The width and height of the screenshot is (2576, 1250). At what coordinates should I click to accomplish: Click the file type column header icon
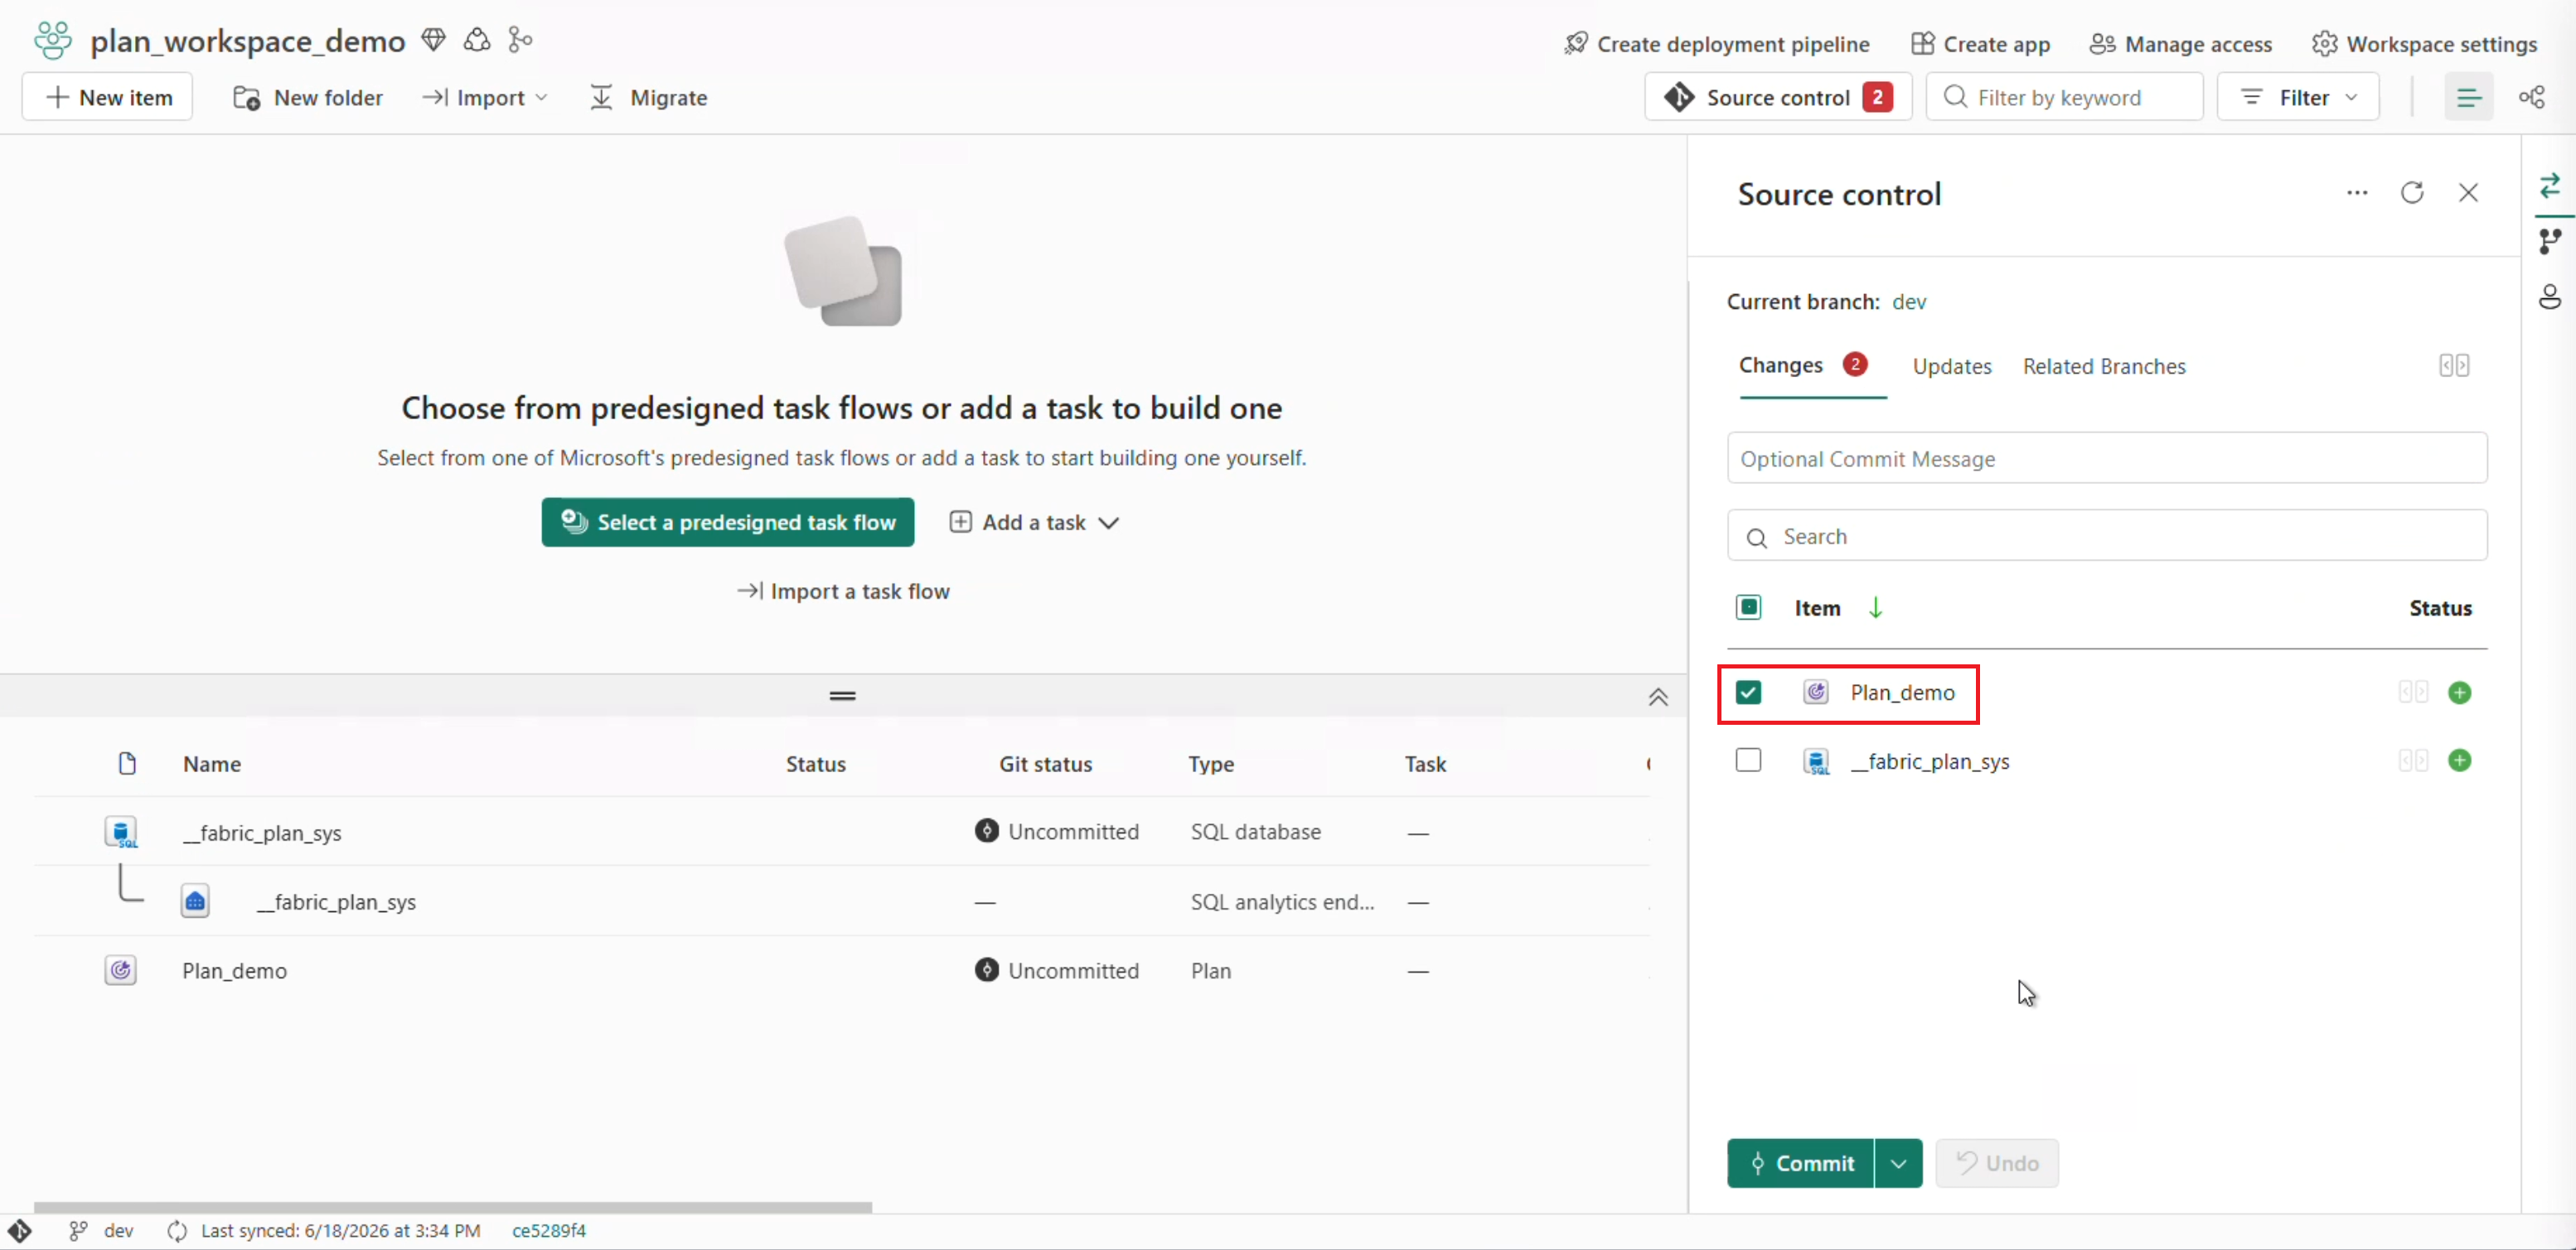pos(127,764)
